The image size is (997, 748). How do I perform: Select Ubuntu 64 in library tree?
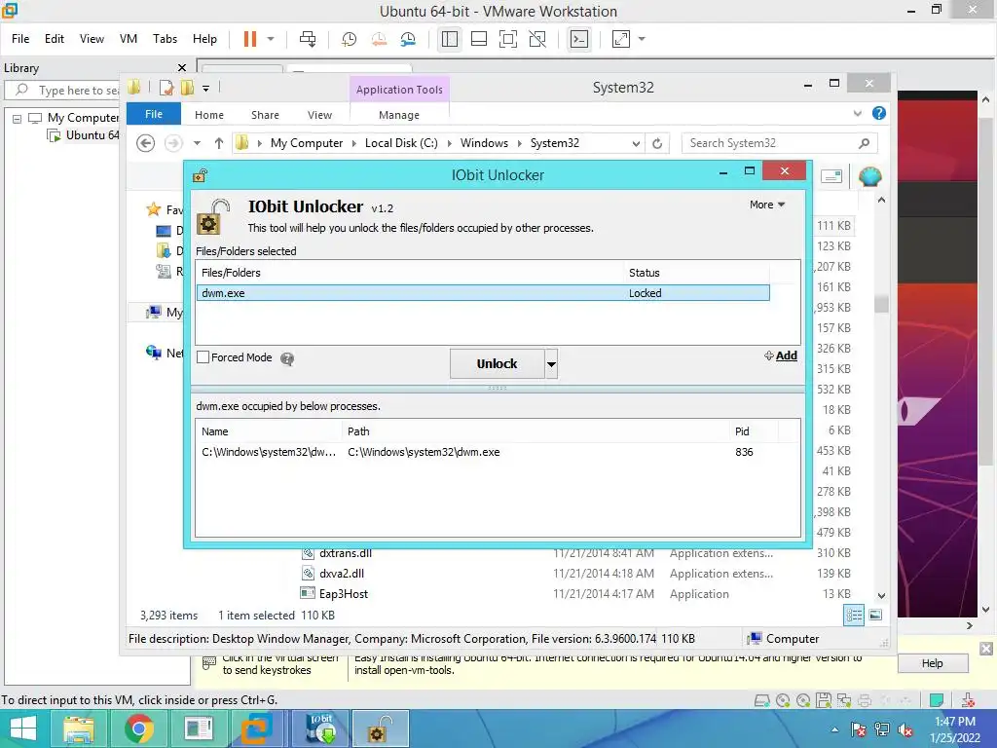[92, 135]
